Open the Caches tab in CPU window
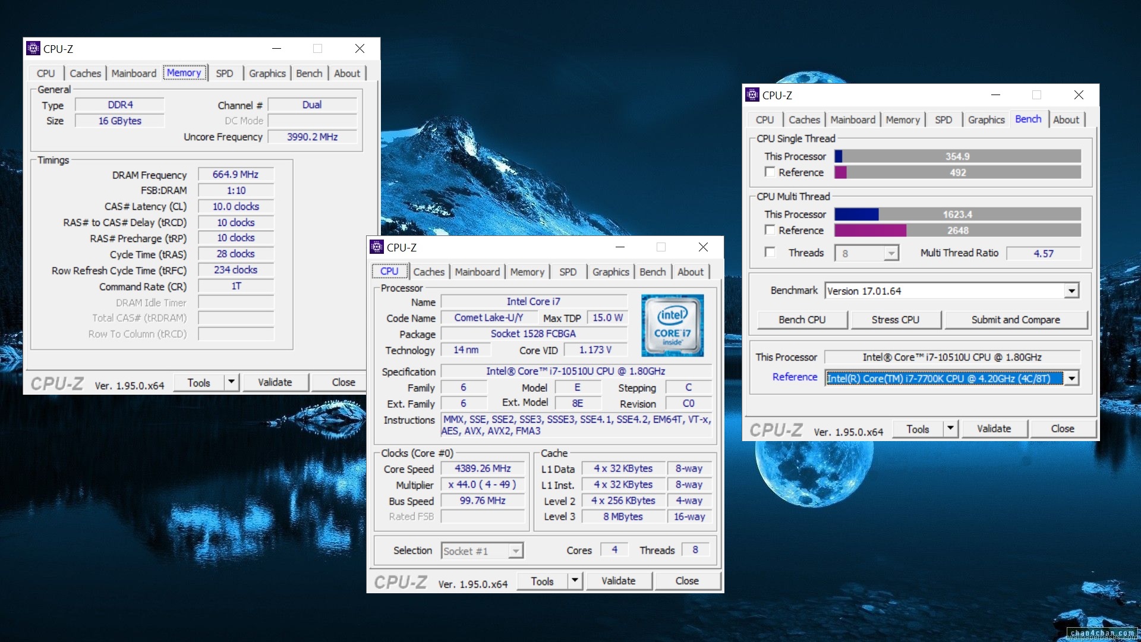 [x=428, y=272]
